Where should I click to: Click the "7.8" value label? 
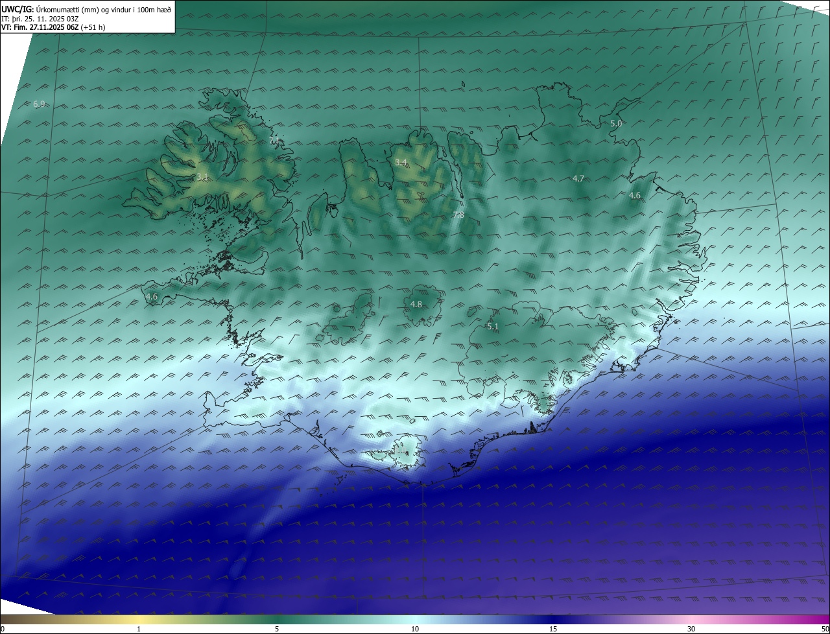pyautogui.click(x=458, y=215)
